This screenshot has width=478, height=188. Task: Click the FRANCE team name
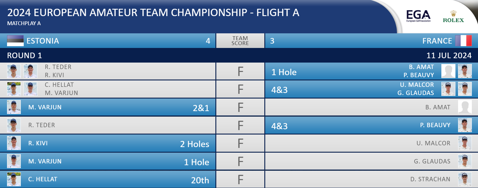click(437, 41)
